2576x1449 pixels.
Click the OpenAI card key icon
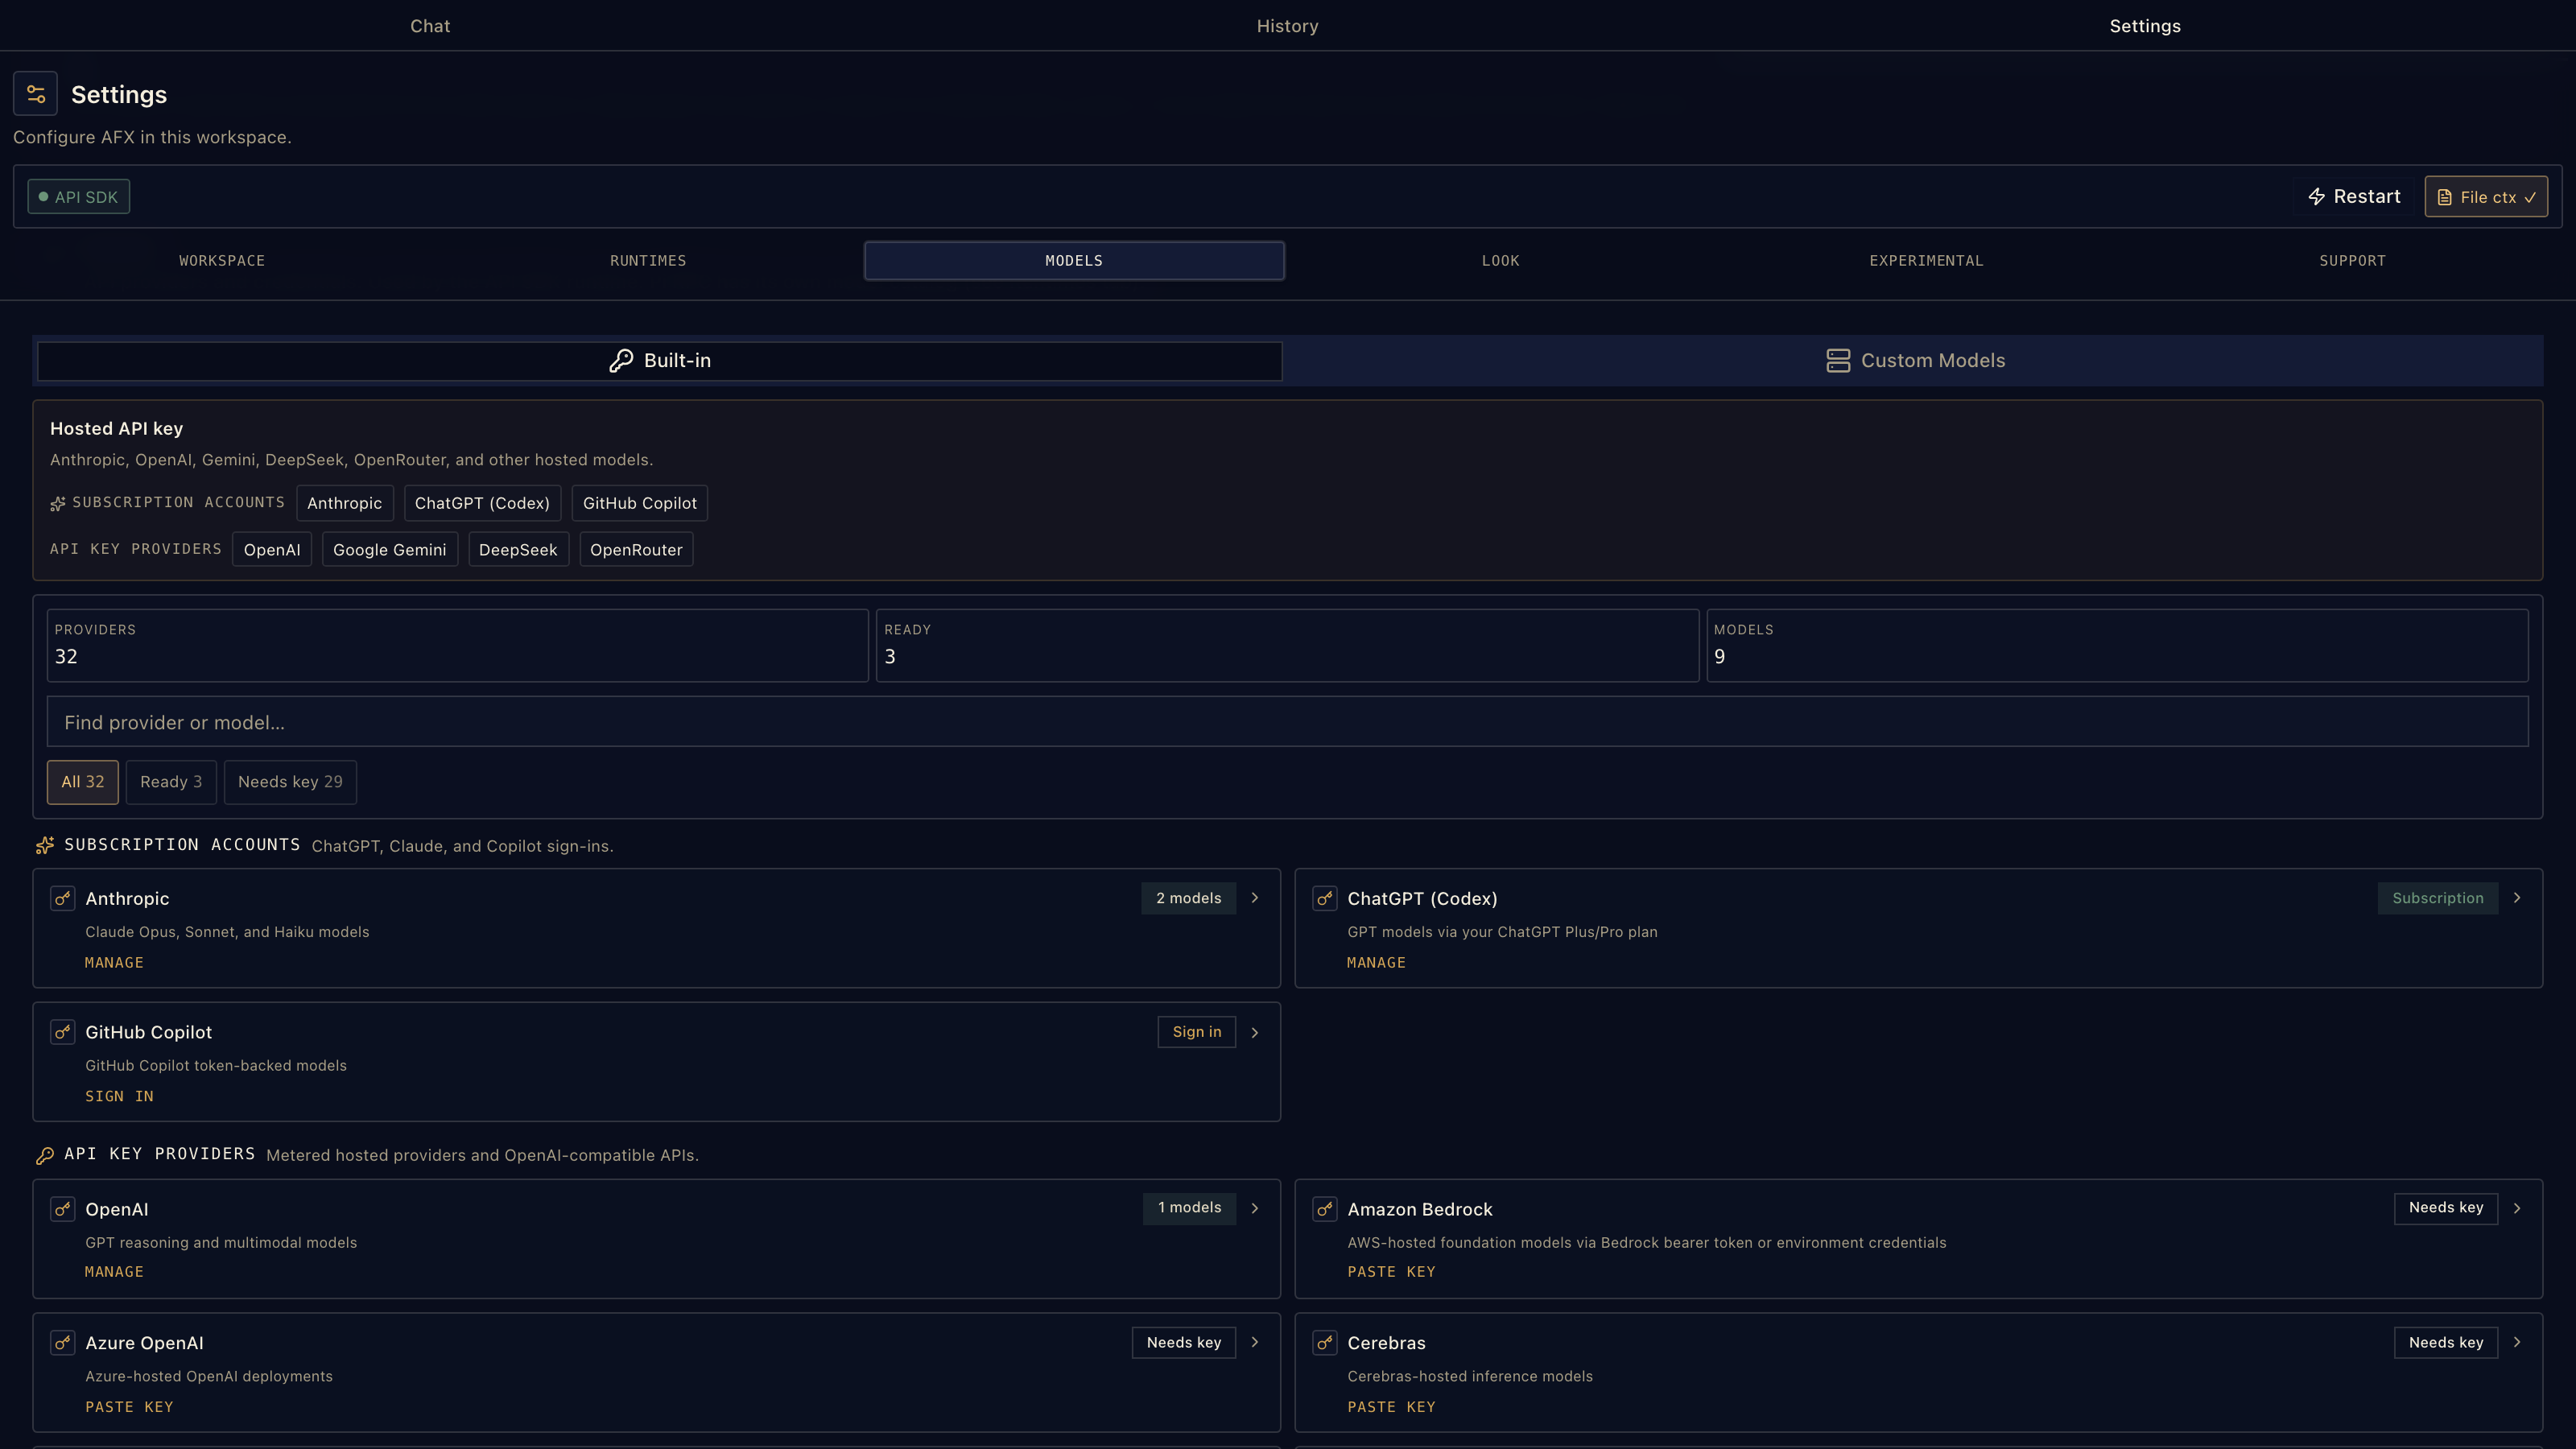[x=63, y=1209]
